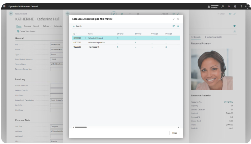Screen dimensions: 251x144
Task: Click the 04/13/23 column header
Action: [x=168, y=34]
